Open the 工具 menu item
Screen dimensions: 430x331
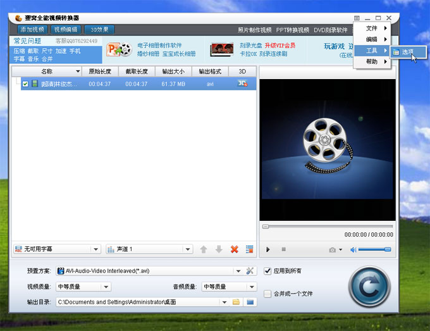[372, 51]
